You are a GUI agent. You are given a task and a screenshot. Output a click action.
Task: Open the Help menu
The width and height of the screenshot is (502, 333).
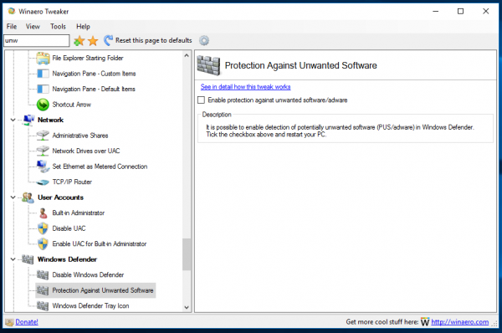[x=83, y=27]
